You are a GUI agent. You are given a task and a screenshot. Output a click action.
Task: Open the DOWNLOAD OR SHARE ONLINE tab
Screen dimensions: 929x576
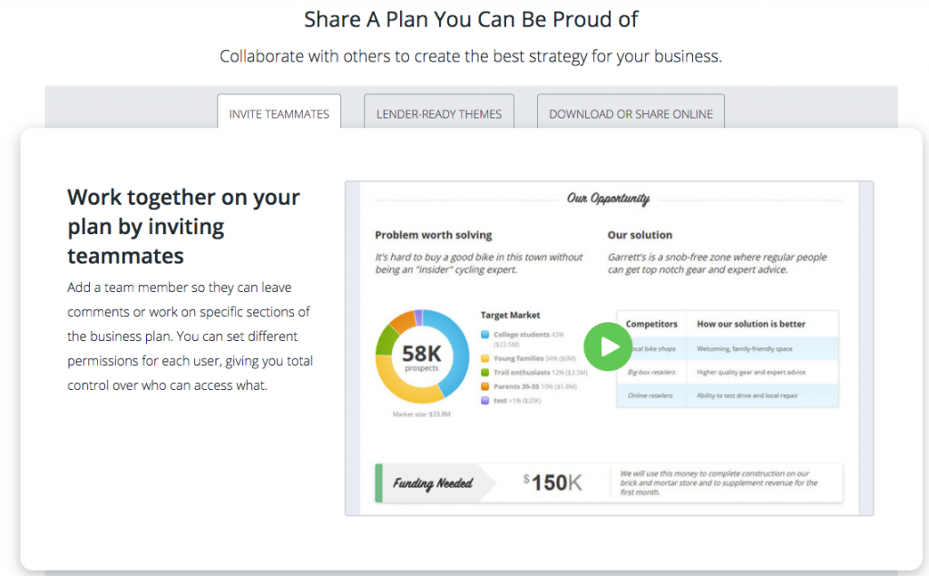click(631, 114)
